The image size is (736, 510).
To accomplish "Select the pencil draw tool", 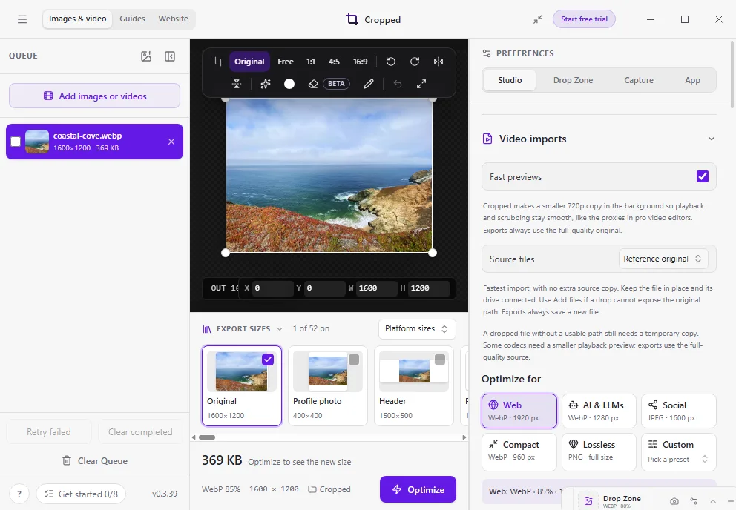I will click(369, 84).
